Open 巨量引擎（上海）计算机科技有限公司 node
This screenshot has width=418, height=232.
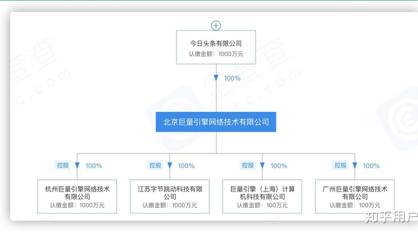[x=262, y=196]
